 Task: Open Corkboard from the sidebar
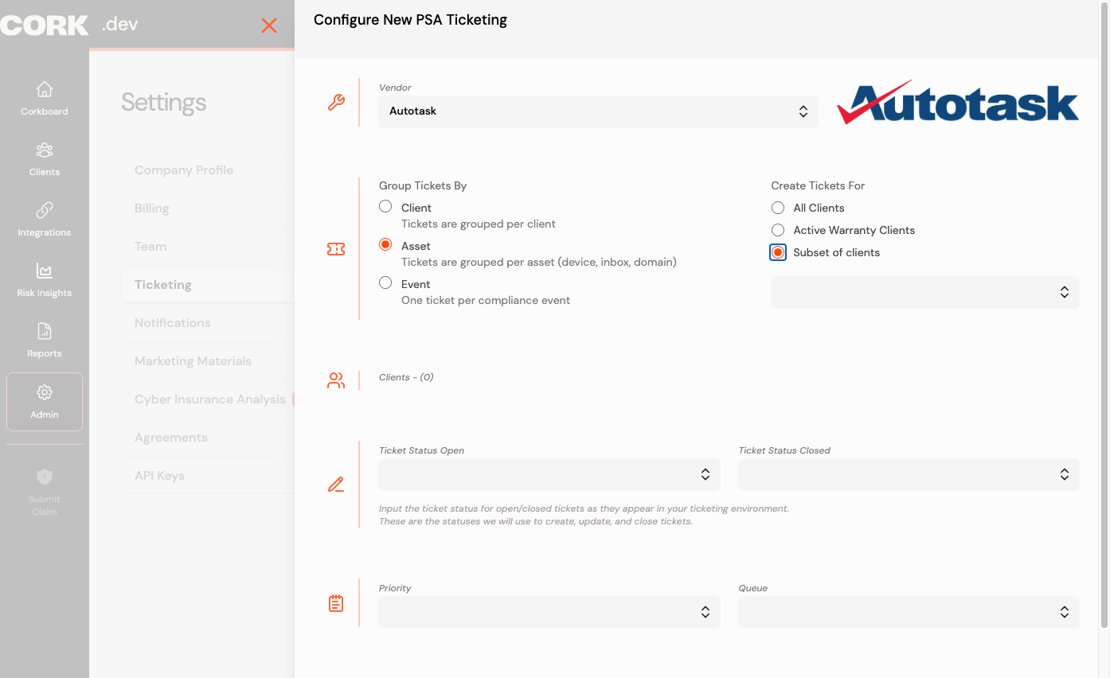click(x=45, y=99)
